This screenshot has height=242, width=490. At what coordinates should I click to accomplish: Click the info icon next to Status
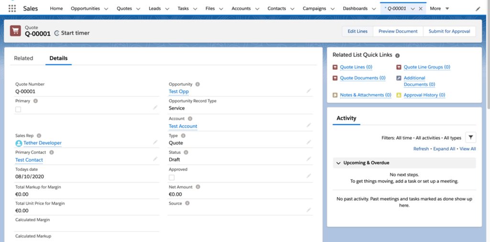186,153
